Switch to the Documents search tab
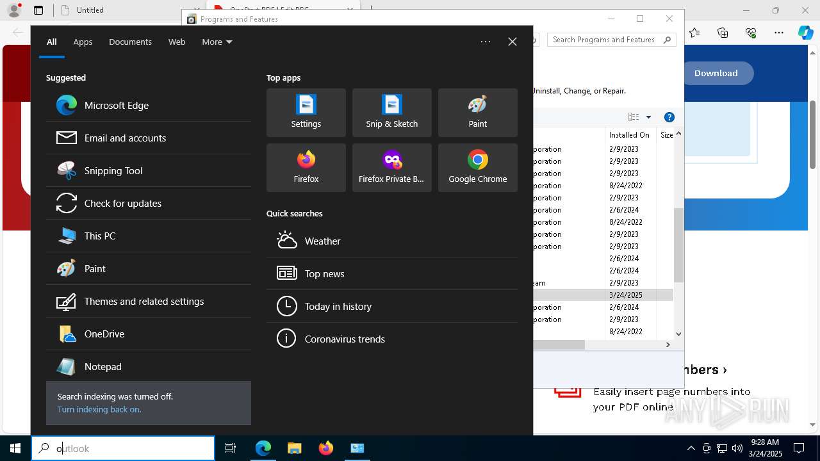This screenshot has width=820, height=461. [x=130, y=42]
